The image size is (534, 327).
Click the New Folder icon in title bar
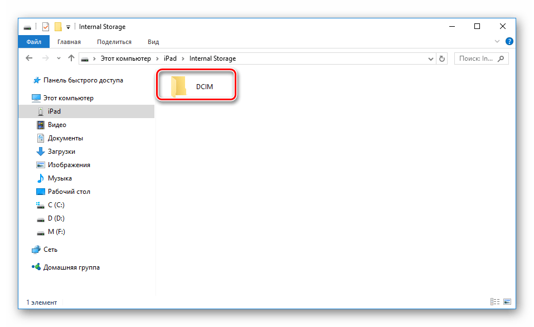coord(57,27)
